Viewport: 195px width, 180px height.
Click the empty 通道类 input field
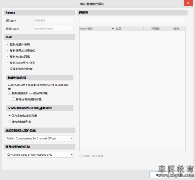[x=132, y=21]
